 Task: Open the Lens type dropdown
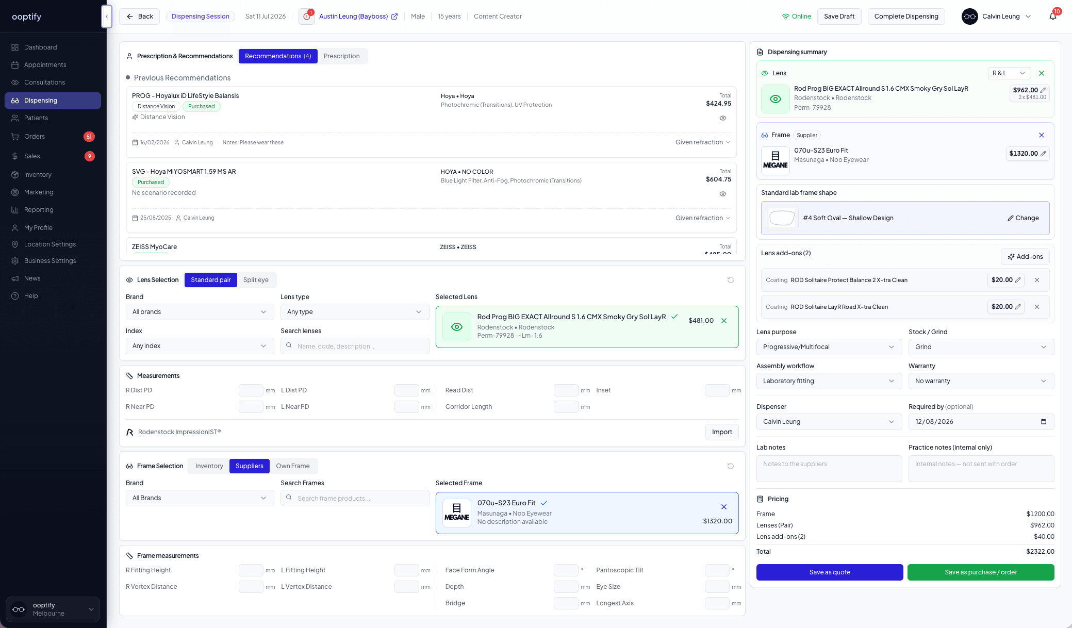(355, 312)
